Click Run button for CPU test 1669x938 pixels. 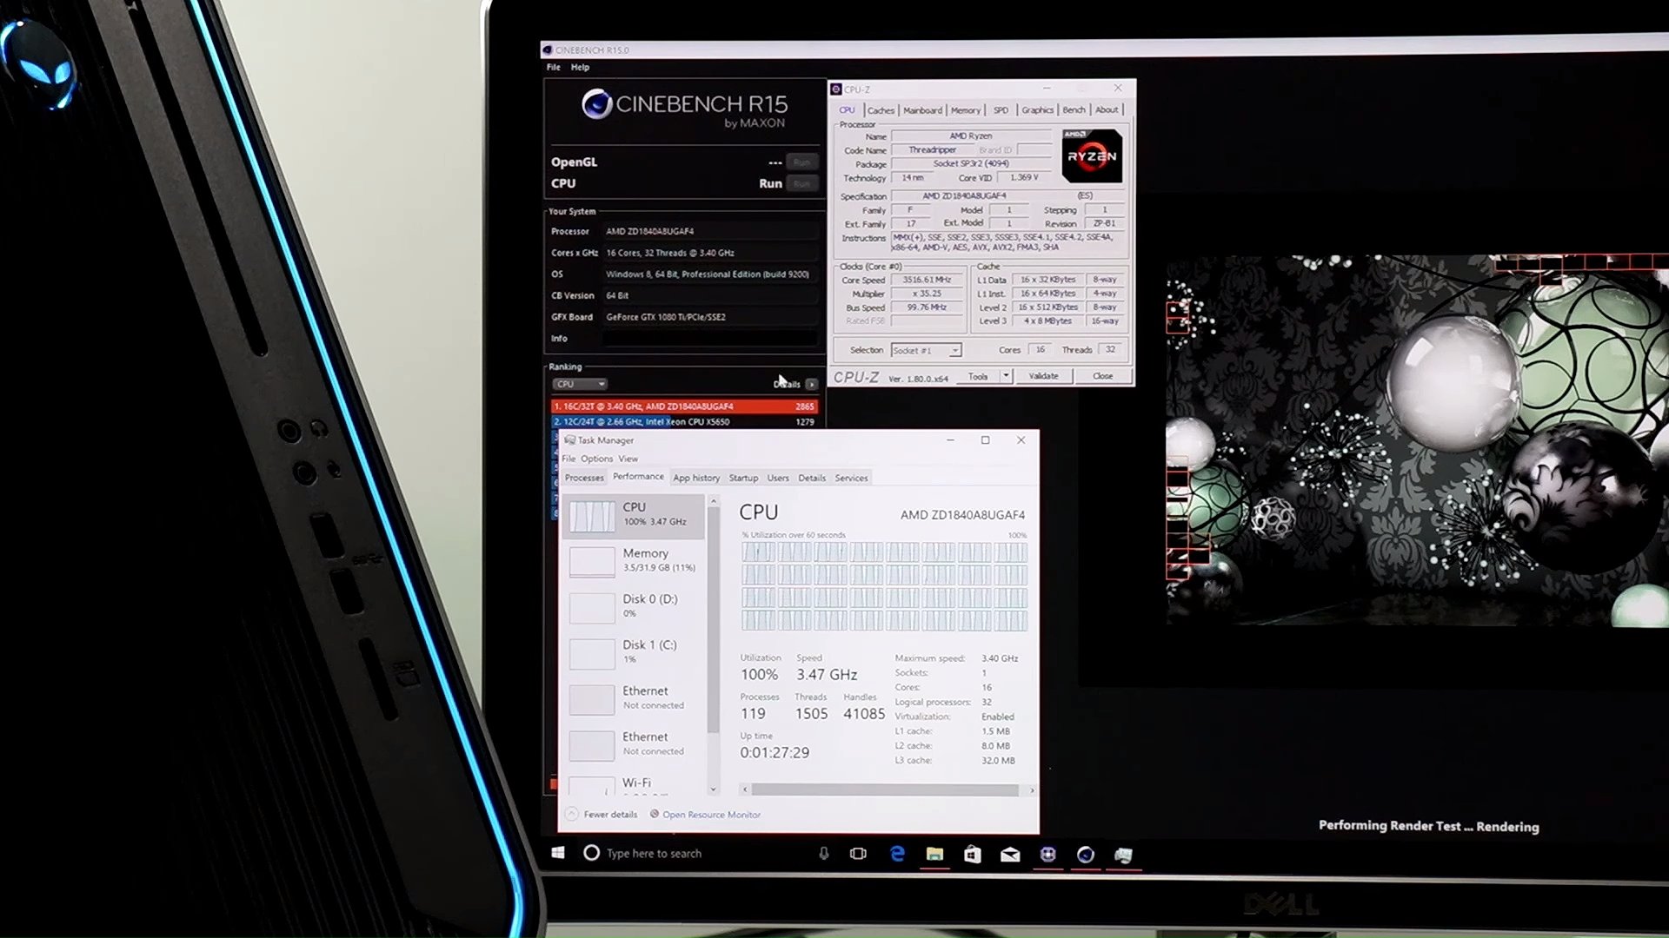[801, 183]
